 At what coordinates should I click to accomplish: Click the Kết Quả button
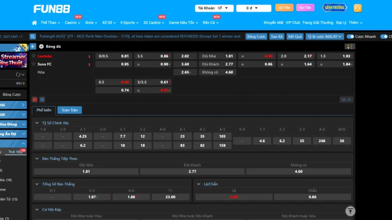(295, 37)
